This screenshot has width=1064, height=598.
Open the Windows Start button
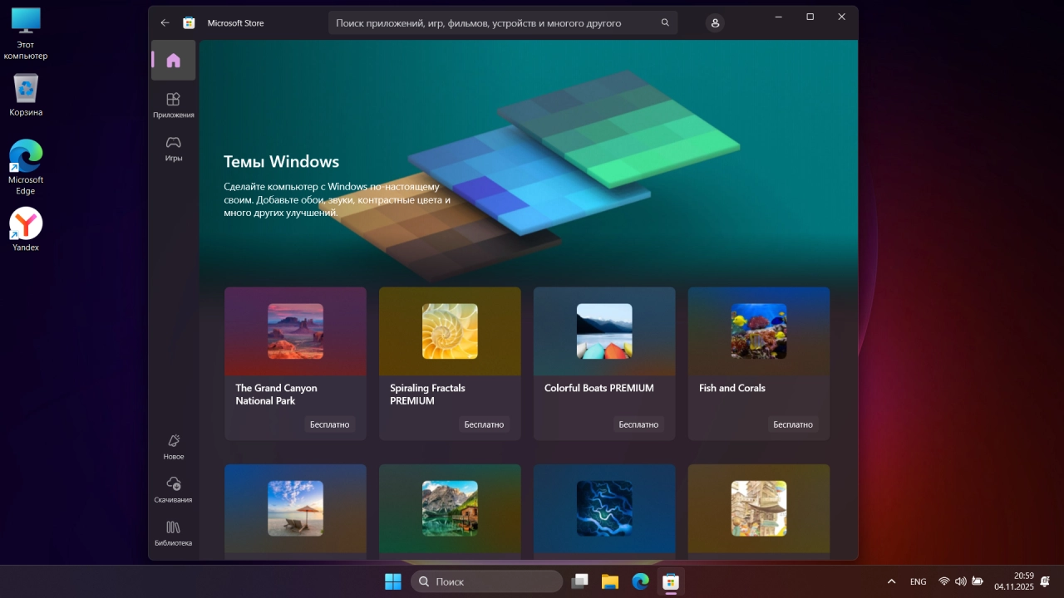pyautogui.click(x=392, y=581)
